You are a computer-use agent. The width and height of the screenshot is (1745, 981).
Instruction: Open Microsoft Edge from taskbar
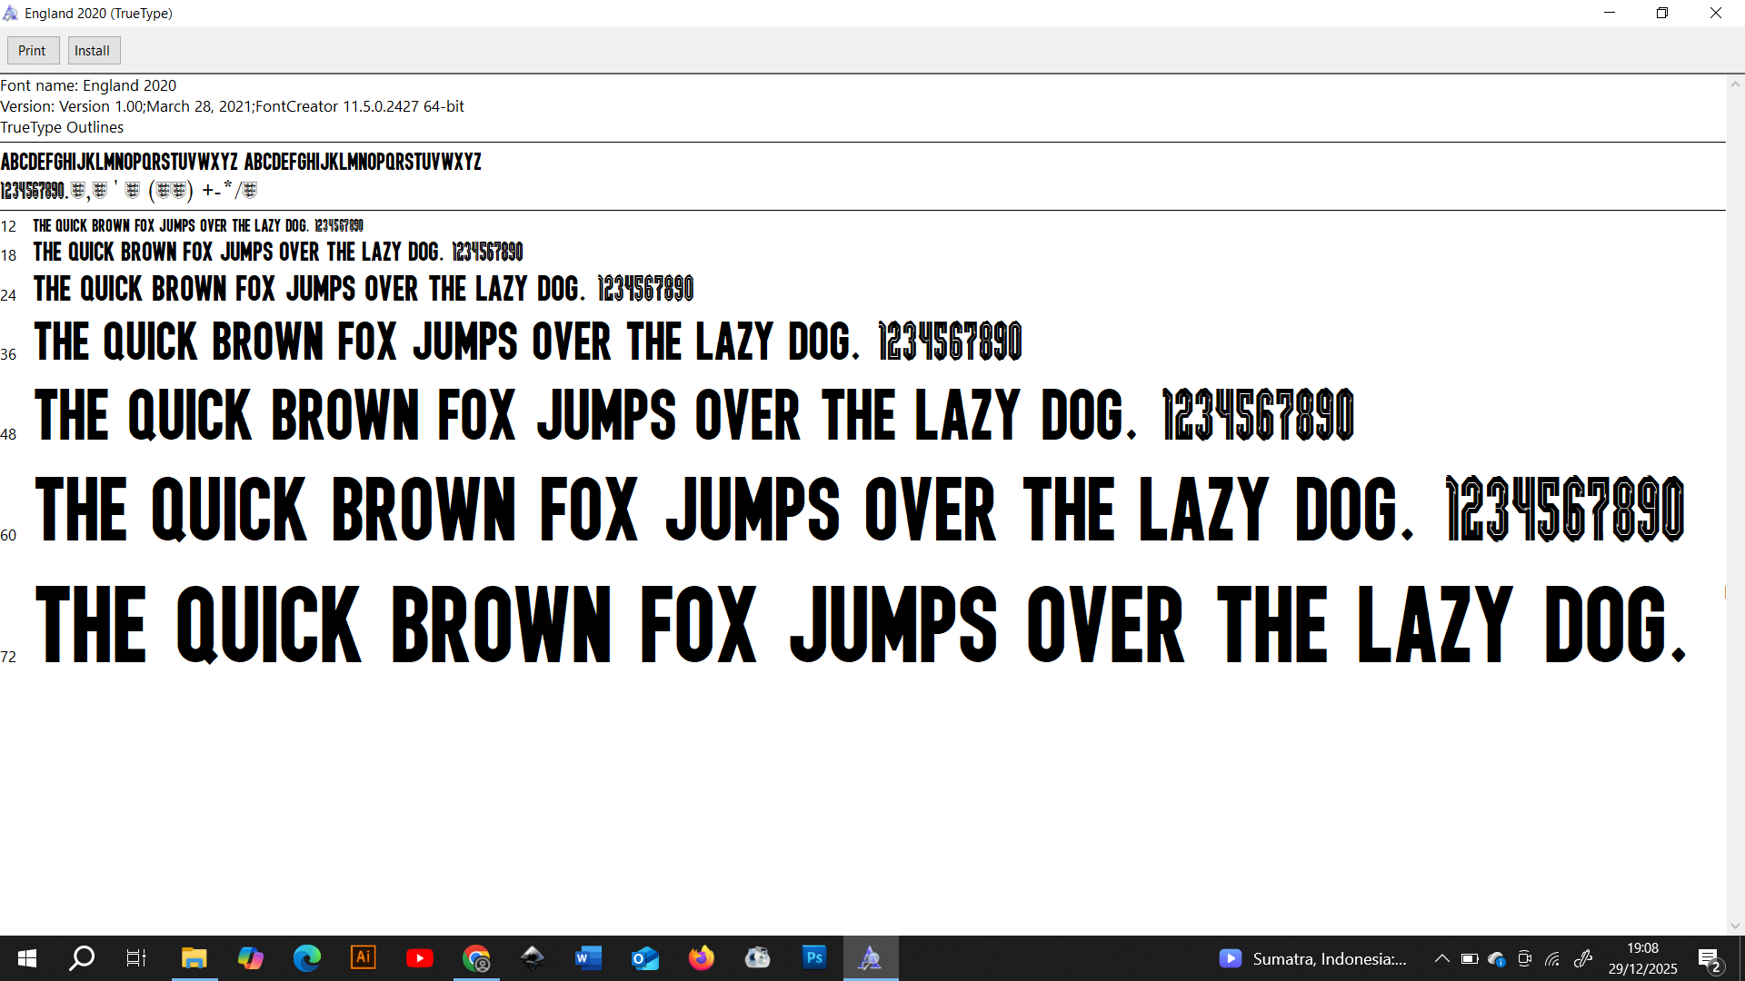pyautogui.click(x=306, y=958)
